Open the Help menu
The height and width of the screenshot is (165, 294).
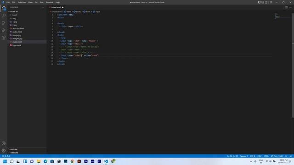57,2
